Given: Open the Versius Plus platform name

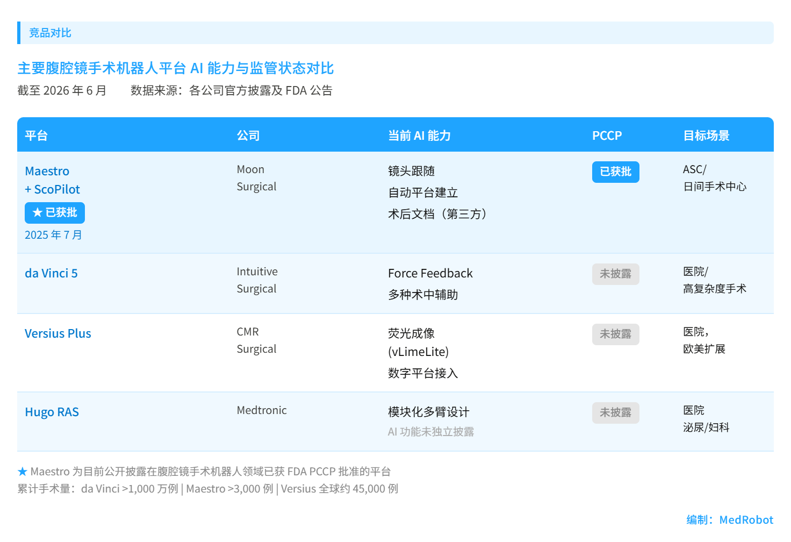Looking at the screenshot, I should 58,333.
